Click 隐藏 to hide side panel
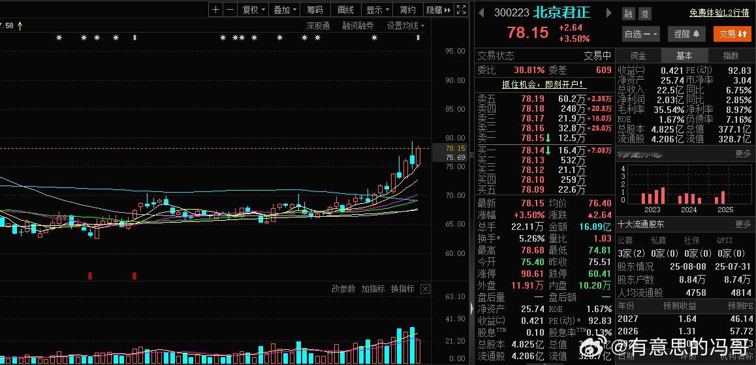756x365 pixels. pos(438,10)
